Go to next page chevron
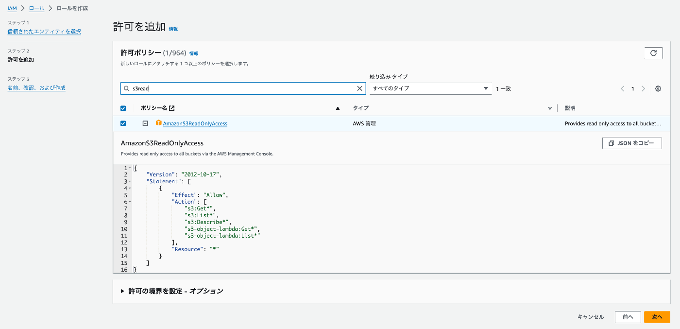Image resolution: width=680 pixels, height=329 pixels. (x=644, y=88)
